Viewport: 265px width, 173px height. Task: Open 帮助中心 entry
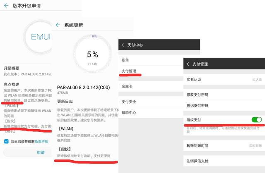(x=129, y=113)
